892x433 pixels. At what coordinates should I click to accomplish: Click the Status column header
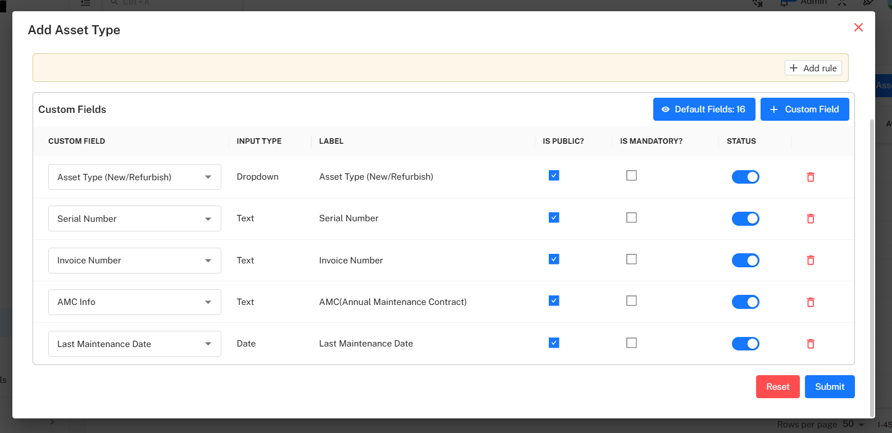tap(741, 141)
